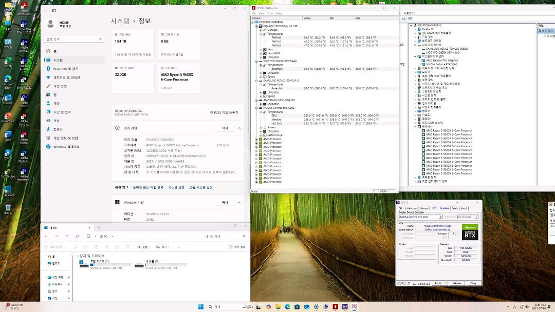Open the domain or workgroup link
The width and height of the screenshot is (555, 312).
tap(148, 188)
